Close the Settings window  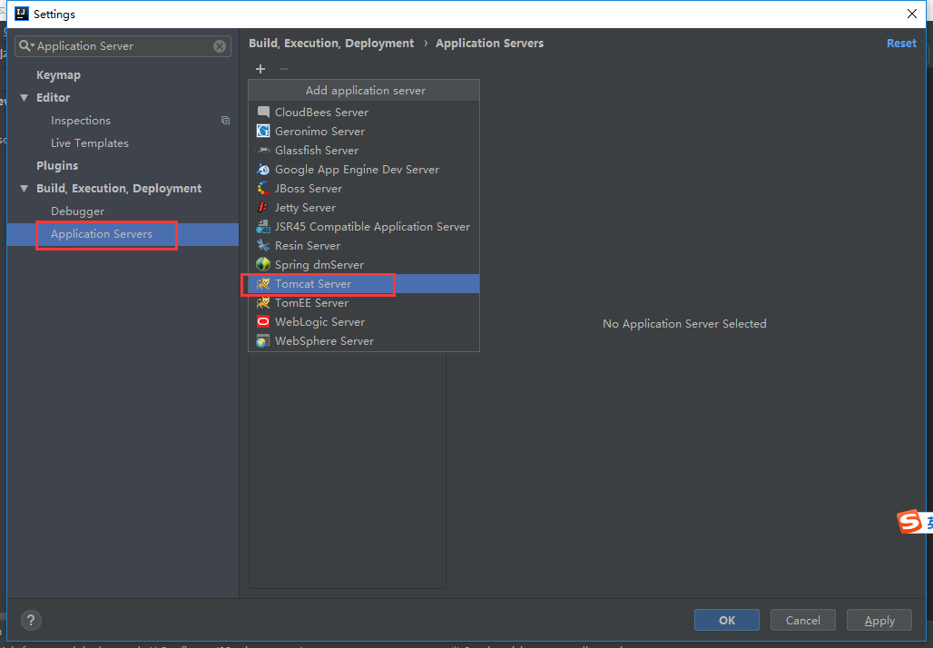[911, 14]
